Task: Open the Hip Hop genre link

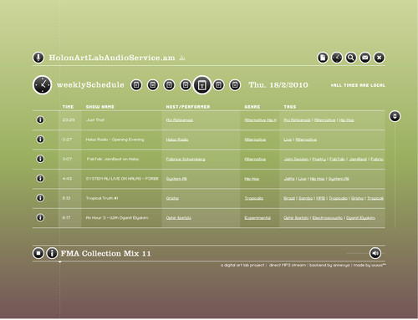Action: click(252, 179)
